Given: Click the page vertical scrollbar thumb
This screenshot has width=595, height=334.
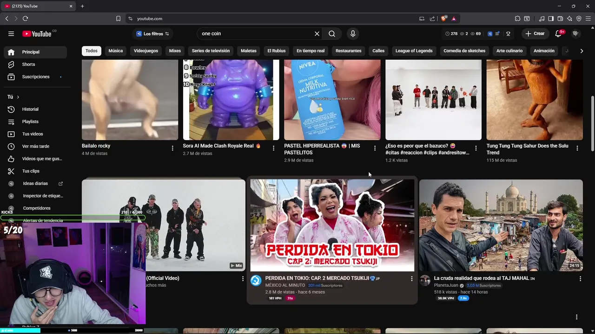Looking at the screenshot, I should click(592, 123).
